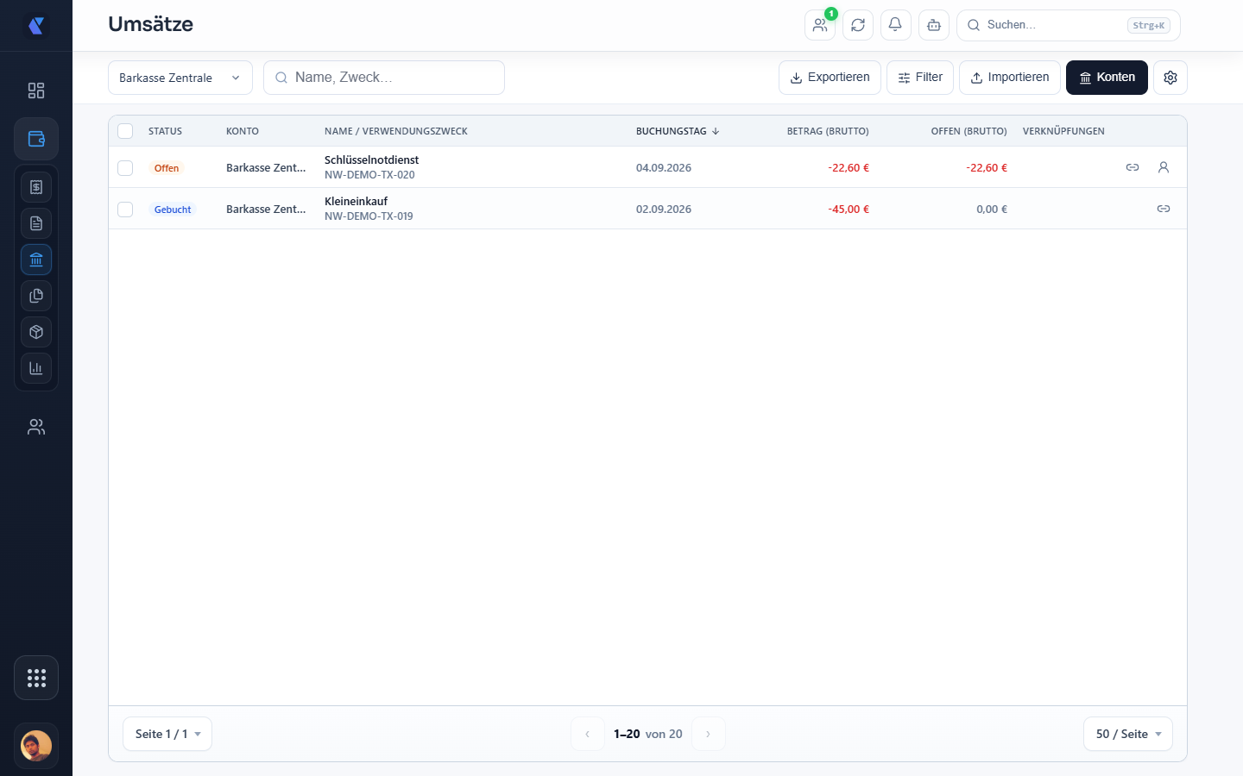Screen dimensions: 1243x776
Task: Click the refresh sync icon
Action: click(x=858, y=25)
